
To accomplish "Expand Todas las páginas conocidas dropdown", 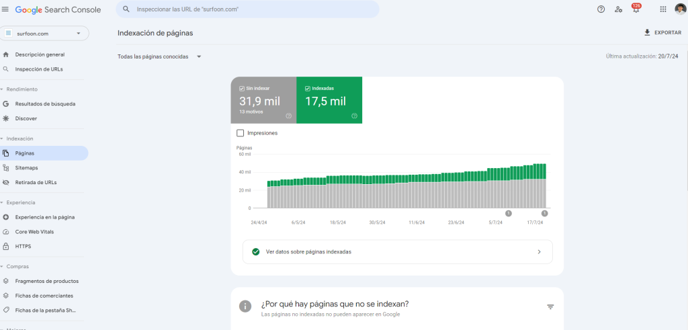I will 160,56.
